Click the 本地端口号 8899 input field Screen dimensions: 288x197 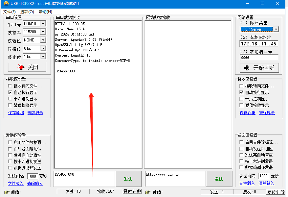click(259, 58)
